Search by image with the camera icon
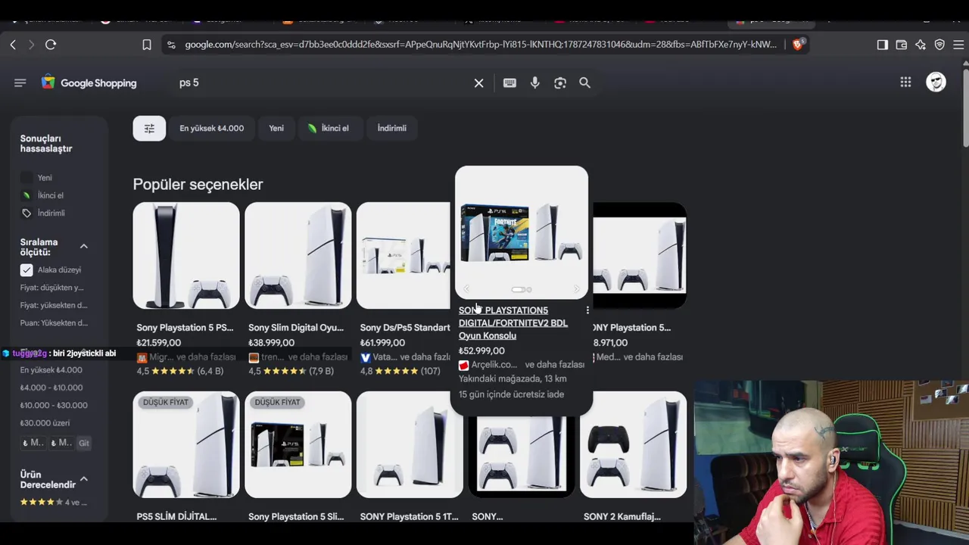The height and width of the screenshot is (545, 969). pos(560,83)
